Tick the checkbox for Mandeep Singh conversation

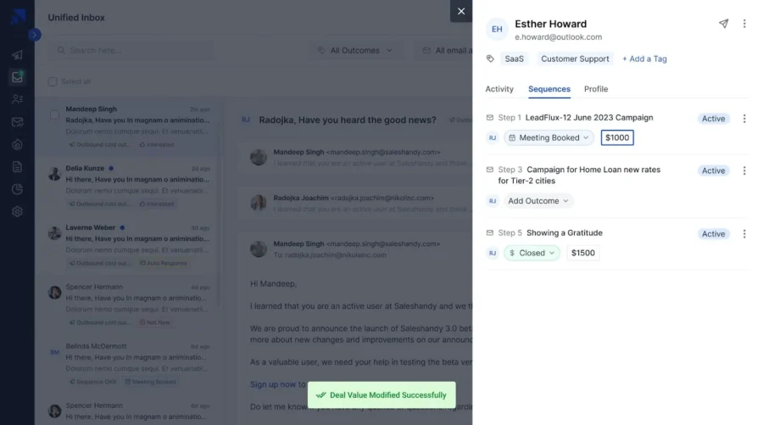(54, 115)
